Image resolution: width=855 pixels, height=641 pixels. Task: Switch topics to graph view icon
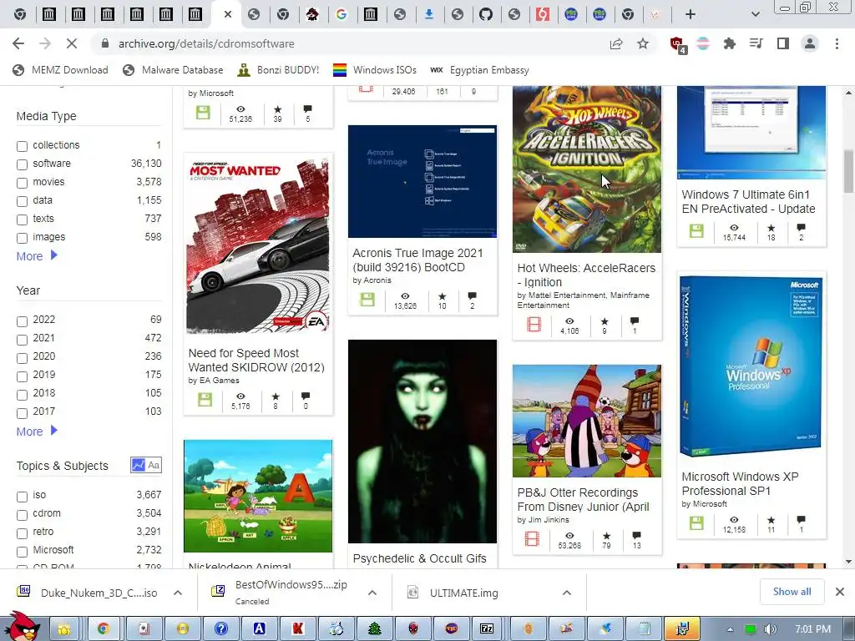tap(138, 465)
